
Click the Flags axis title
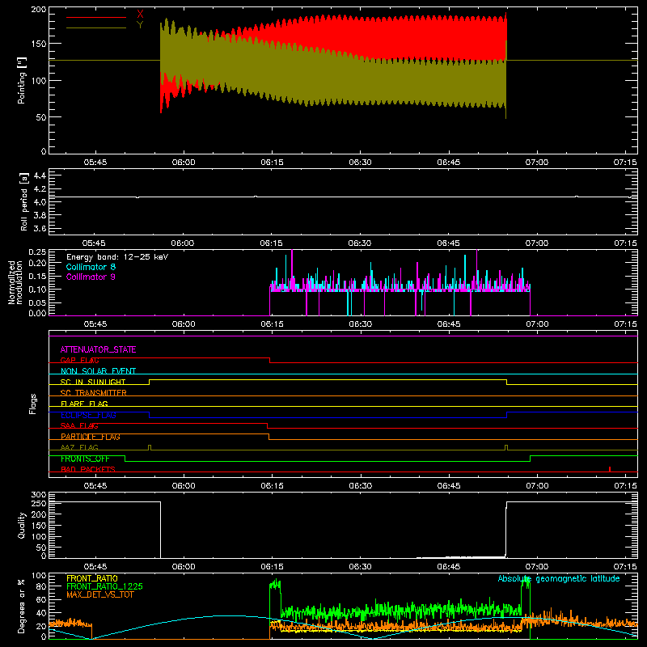33,404
